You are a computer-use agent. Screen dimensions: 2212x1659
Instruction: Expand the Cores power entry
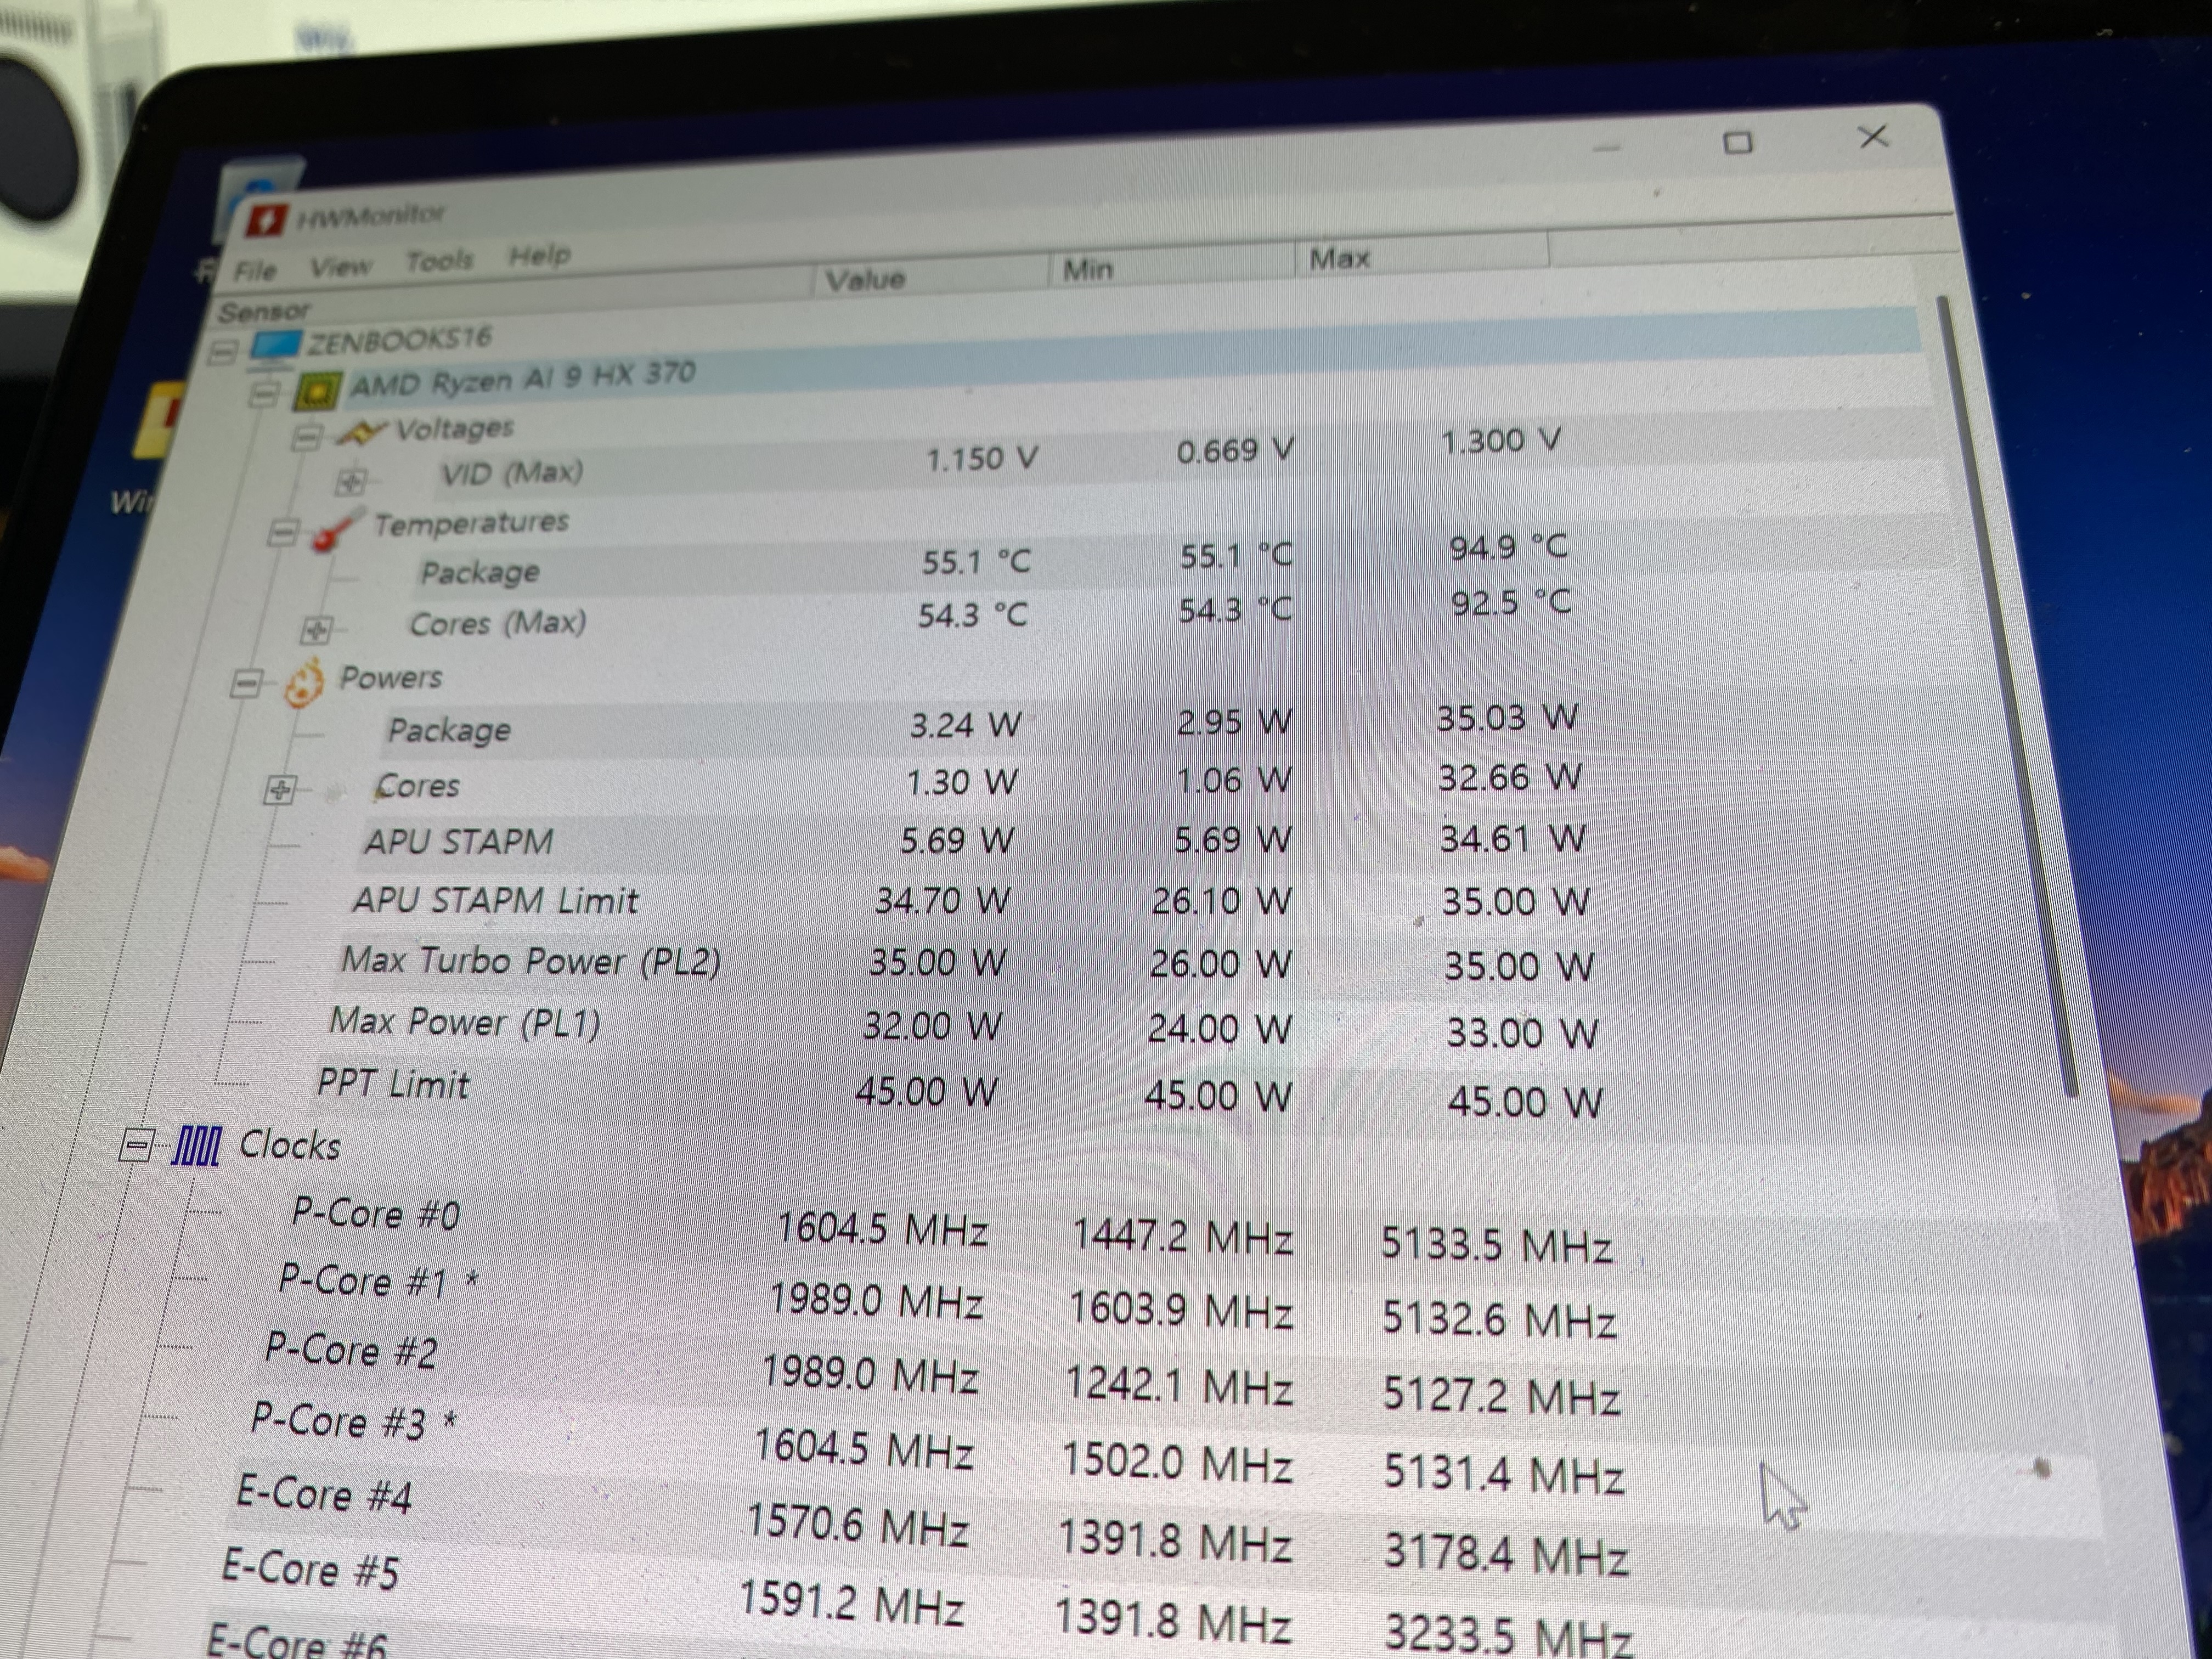click(279, 790)
